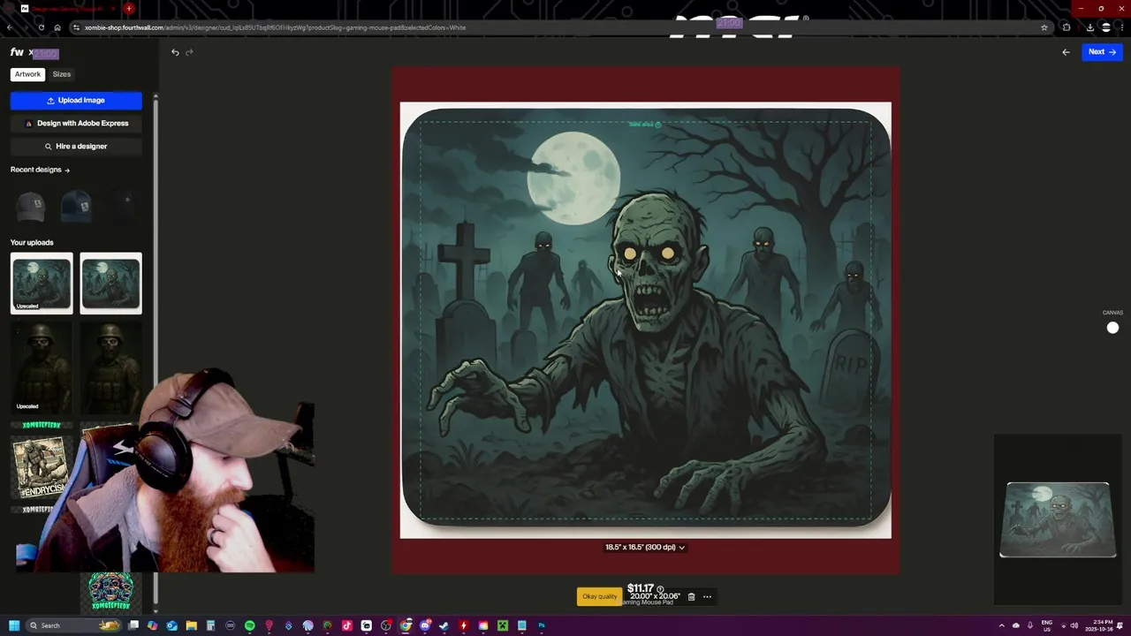
Task: Open File Explorer from the taskbar
Action: 192,625
